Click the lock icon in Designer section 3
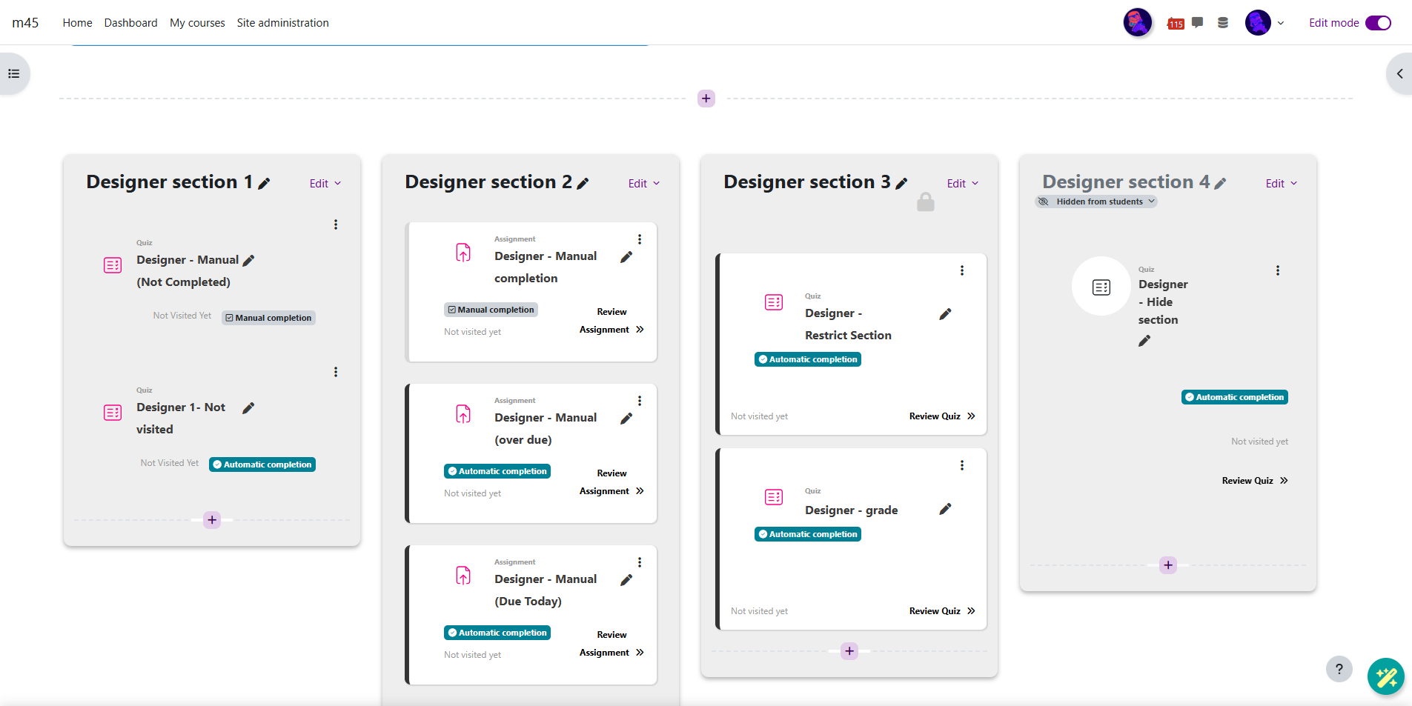 (x=925, y=202)
